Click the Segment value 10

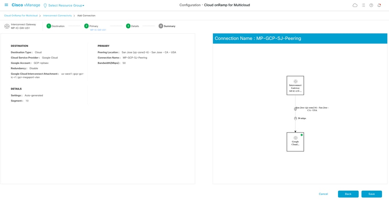click(27, 101)
